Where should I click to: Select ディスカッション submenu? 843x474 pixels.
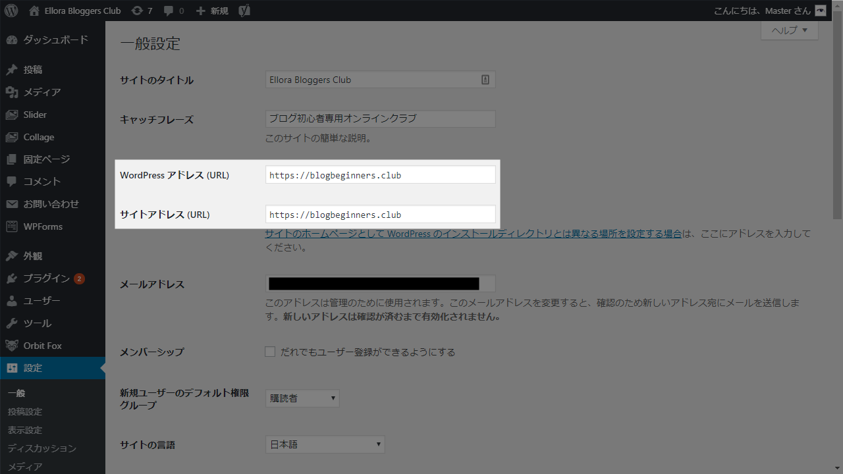pos(42,448)
